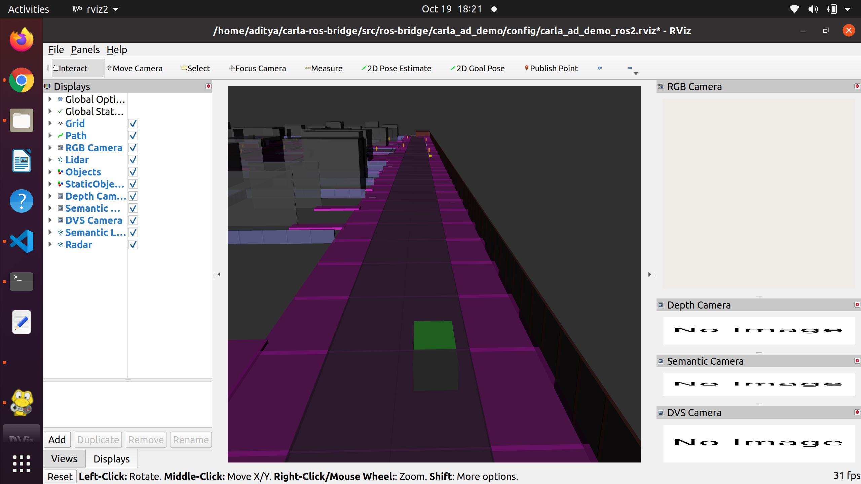Close the DVS Camera panel

click(x=857, y=412)
